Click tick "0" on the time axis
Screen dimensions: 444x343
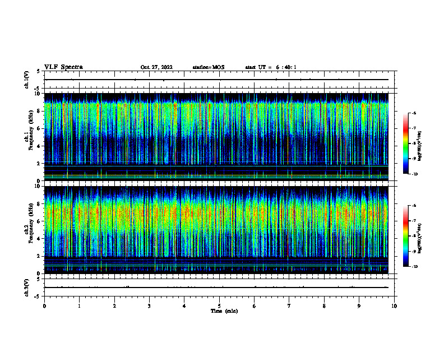[44, 306]
